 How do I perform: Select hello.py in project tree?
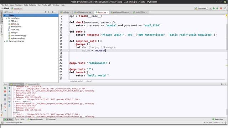[14, 33]
